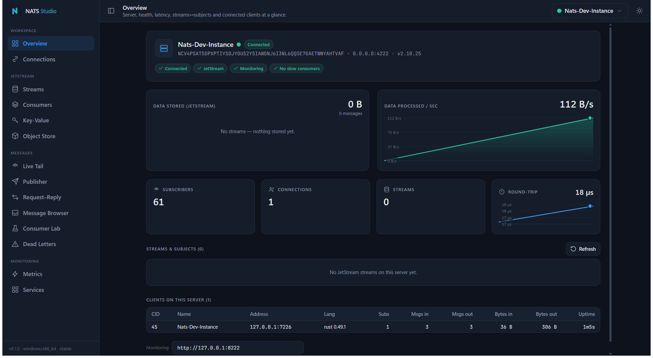The image size is (653, 358).
Task: Click the rust 0.49.1 language cell
Action: [335, 327]
